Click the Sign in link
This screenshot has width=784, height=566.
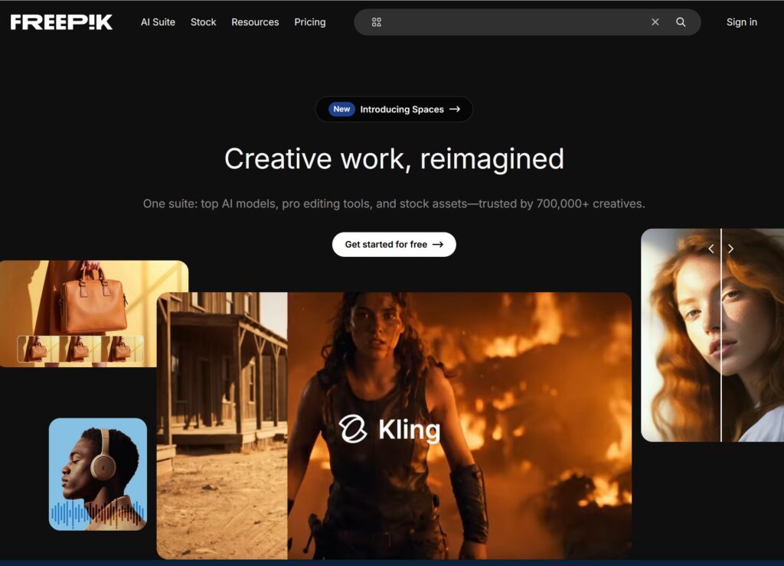(741, 22)
